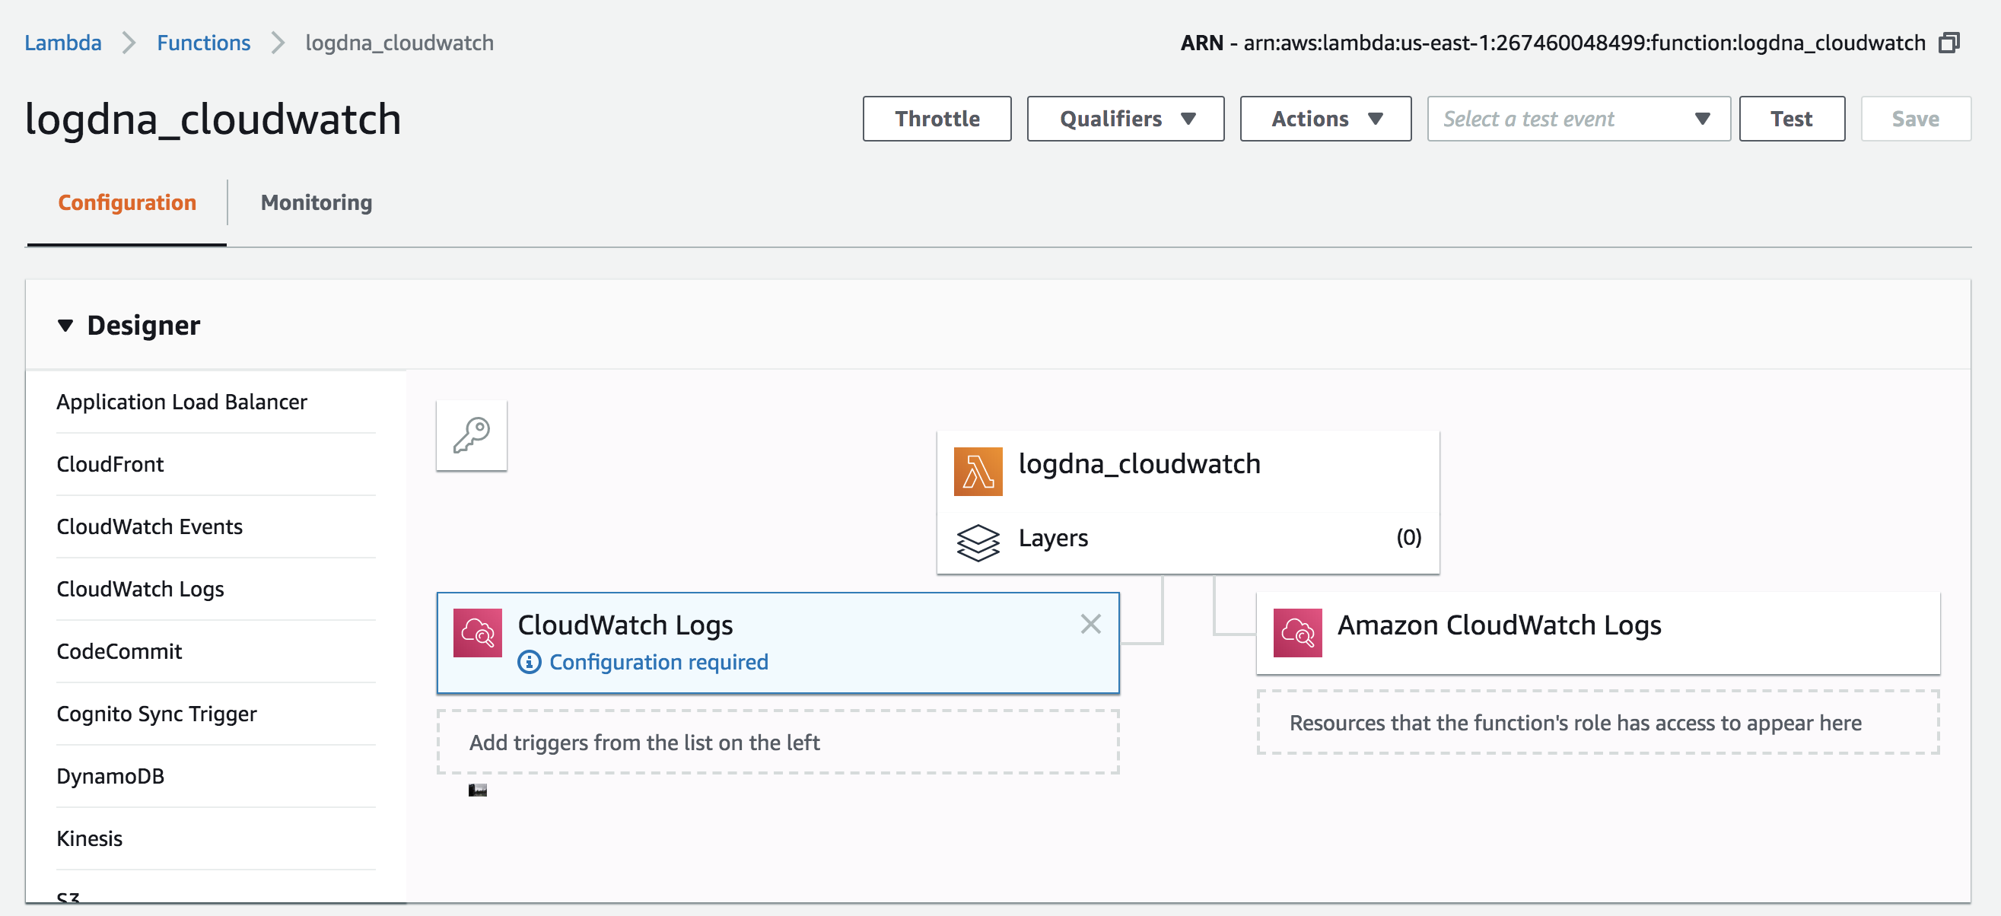The height and width of the screenshot is (916, 2001).
Task: Click the Configuration required info icon
Action: click(x=529, y=662)
